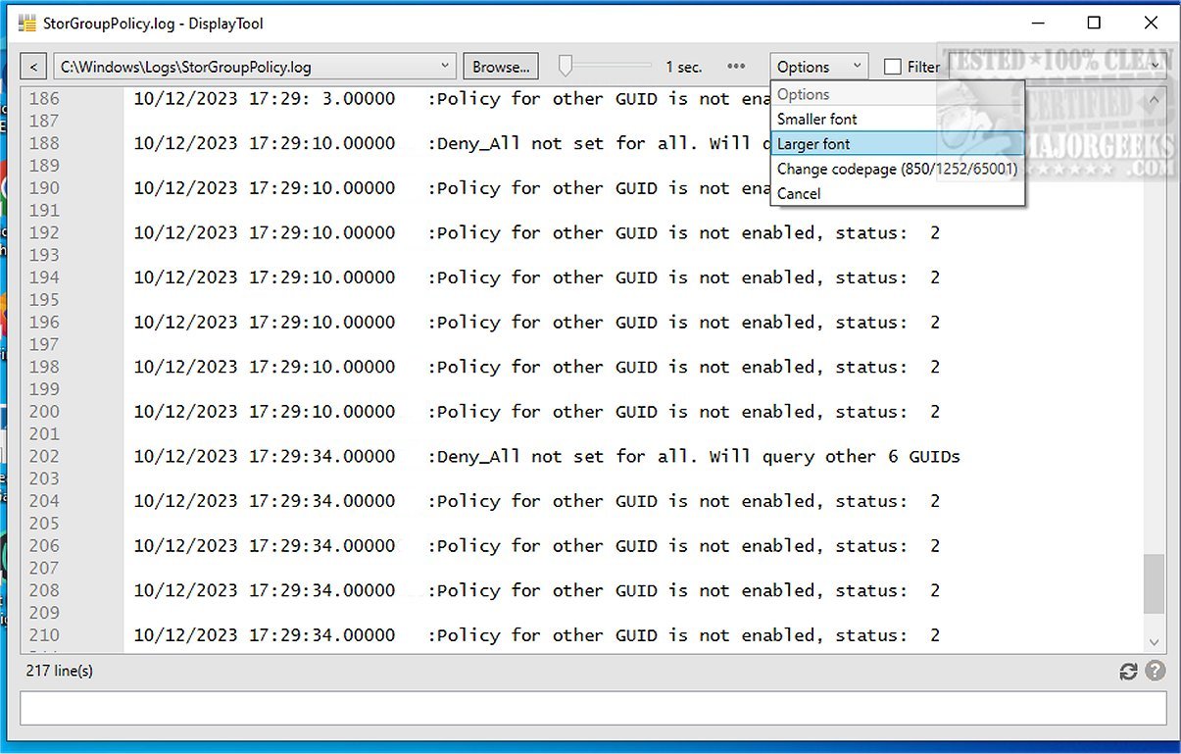Click line number 202
This screenshot has width=1181, height=754.
coord(44,457)
